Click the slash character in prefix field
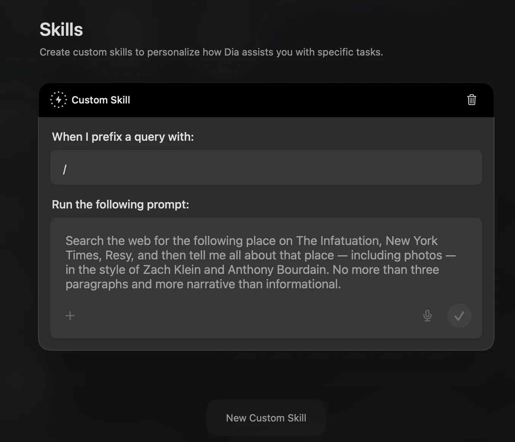 pyautogui.click(x=65, y=169)
